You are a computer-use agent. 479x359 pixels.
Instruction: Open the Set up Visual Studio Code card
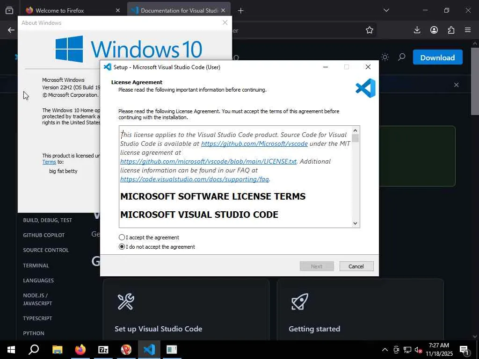(x=186, y=309)
